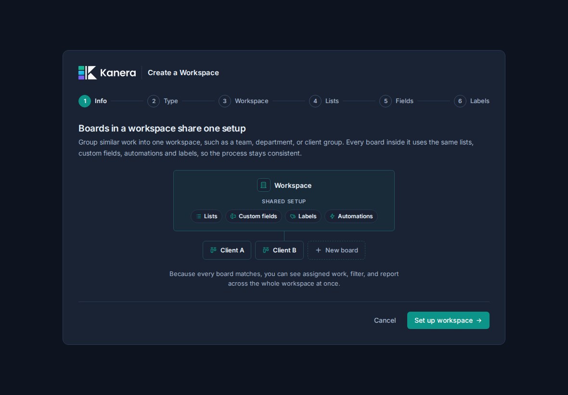Screen dimensions: 568x395
Task: Click arrow icon on Set up workspace
Action: click(x=479, y=320)
